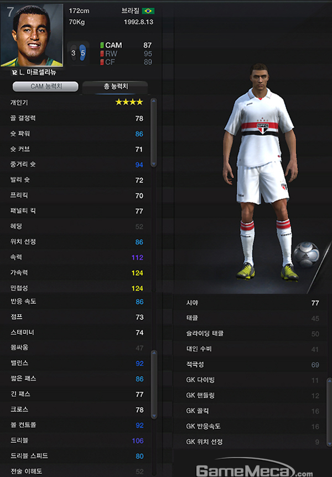Click the foot preference boots icon
Screen dimensions: 332x477
pos(78,53)
